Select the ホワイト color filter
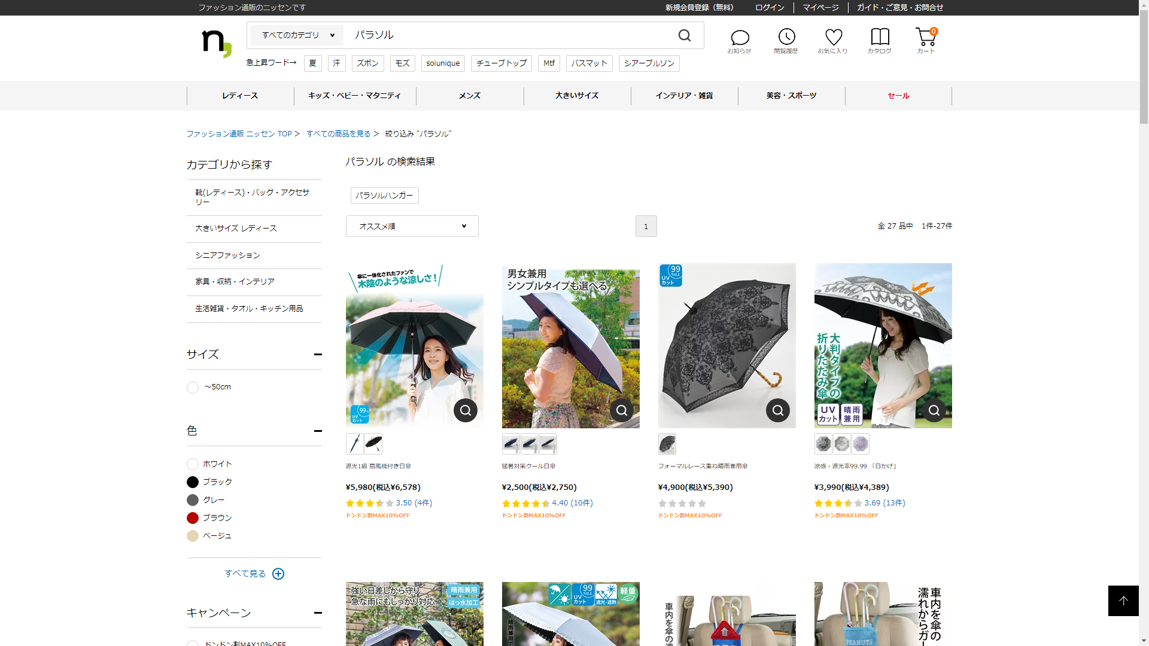The width and height of the screenshot is (1149, 646). 193,464
